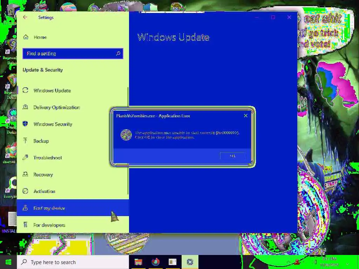Select Delivery Optimization in the sidebar
This screenshot has width=359, height=269.
(73, 107)
